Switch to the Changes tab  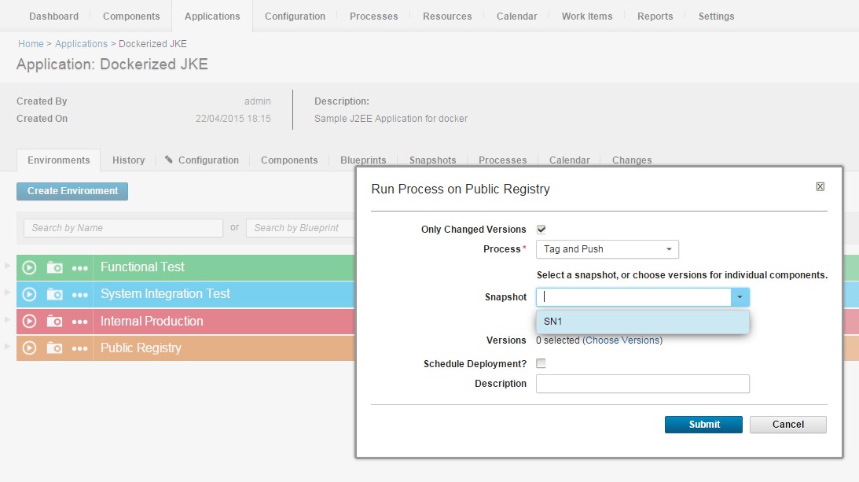tap(632, 160)
